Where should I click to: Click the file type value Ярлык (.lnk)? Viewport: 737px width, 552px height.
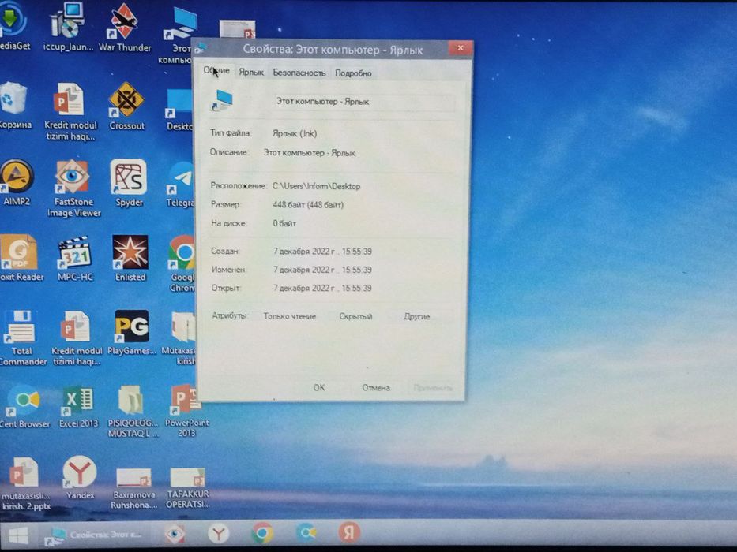coord(295,134)
